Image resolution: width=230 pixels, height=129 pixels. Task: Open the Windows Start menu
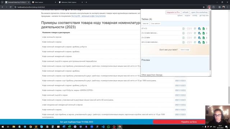point(3,127)
